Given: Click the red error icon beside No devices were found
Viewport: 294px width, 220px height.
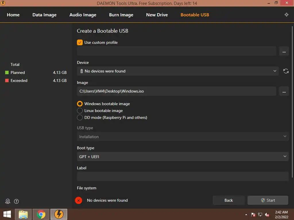Looking at the screenshot, I should 78,200.
